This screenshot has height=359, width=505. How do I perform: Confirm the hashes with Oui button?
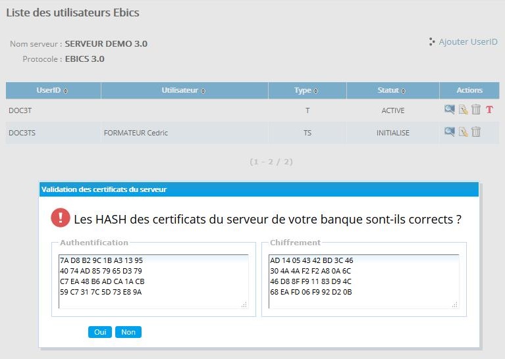[100, 332]
